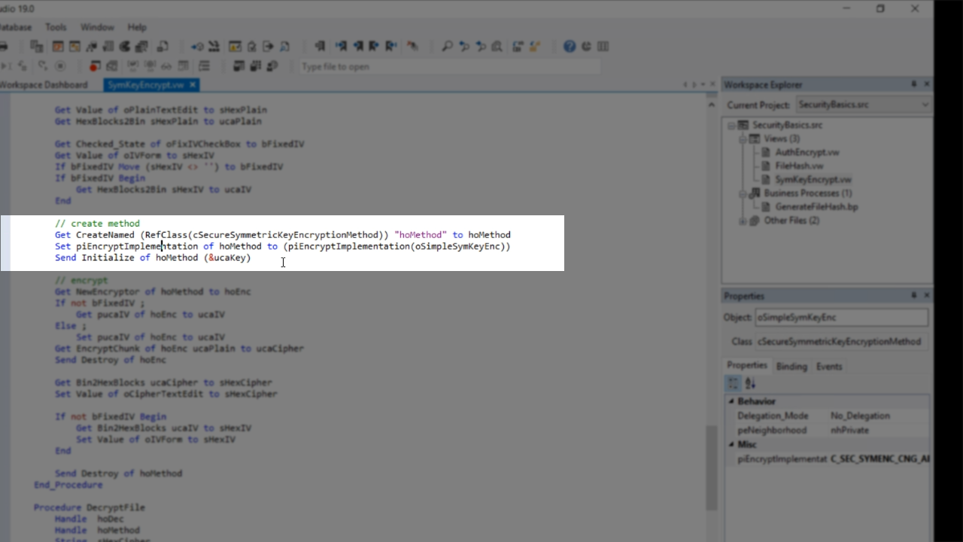The height and width of the screenshot is (542, 963).
Task: Collapse the Views (3) tree node
Action: coord(743,139)
